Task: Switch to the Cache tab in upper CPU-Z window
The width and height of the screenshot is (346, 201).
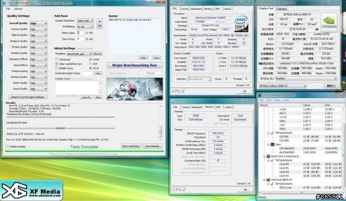Action: click(x=185, y=9)
